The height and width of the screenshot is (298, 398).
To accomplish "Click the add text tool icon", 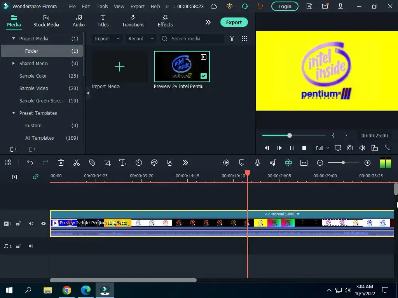I will coord(123,163).
